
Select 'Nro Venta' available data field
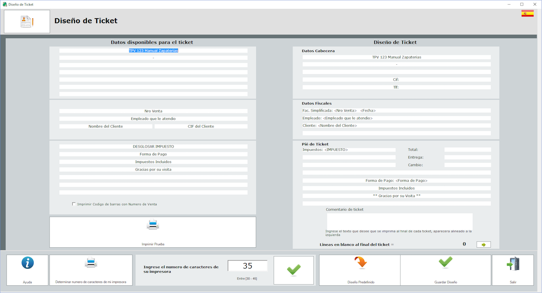[x=153, y=111]
